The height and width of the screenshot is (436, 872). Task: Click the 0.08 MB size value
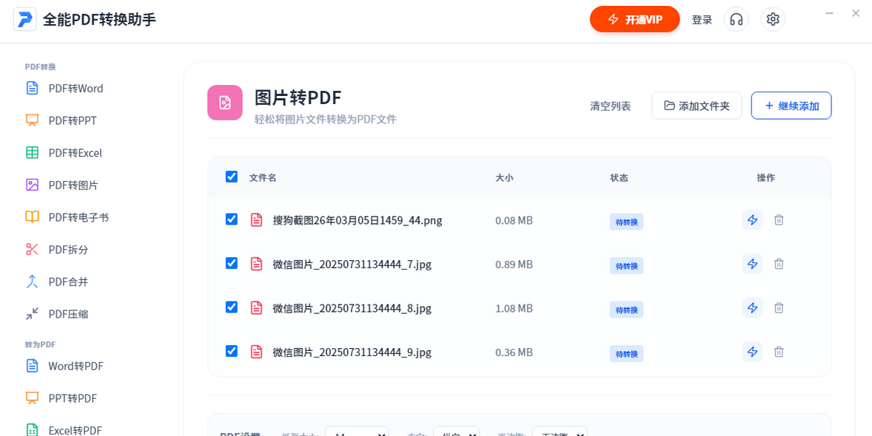(x=514, y=220)
